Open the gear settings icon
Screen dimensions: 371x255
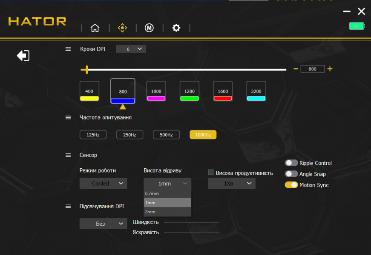[176, 28]
